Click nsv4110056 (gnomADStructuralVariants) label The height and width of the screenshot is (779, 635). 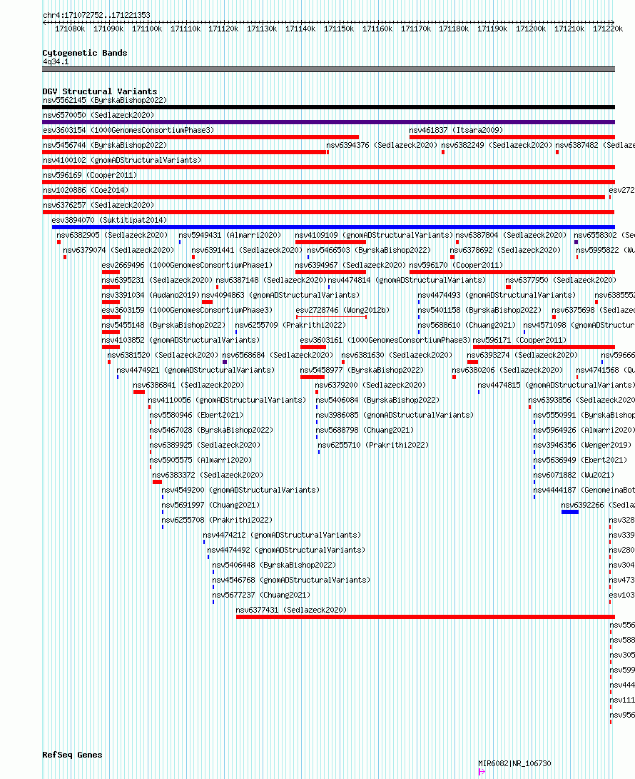click(227, 399)
